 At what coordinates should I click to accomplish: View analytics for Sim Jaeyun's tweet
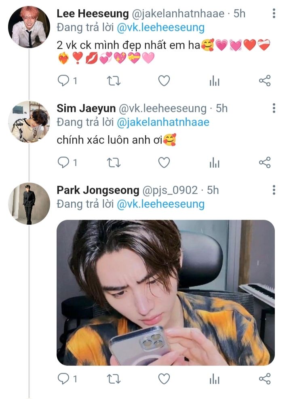[214, 162]
